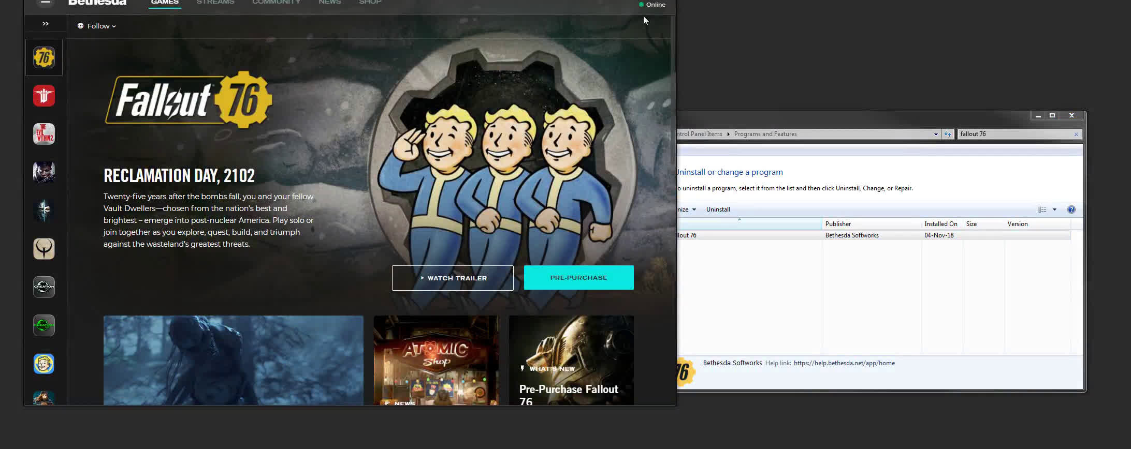
Task: Open the Follow dropdown
Action: click(97, 26)
